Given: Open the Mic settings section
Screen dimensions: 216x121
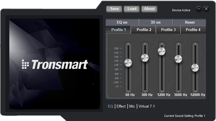Looking at the screenshot, I should click(x=132, y=106).
